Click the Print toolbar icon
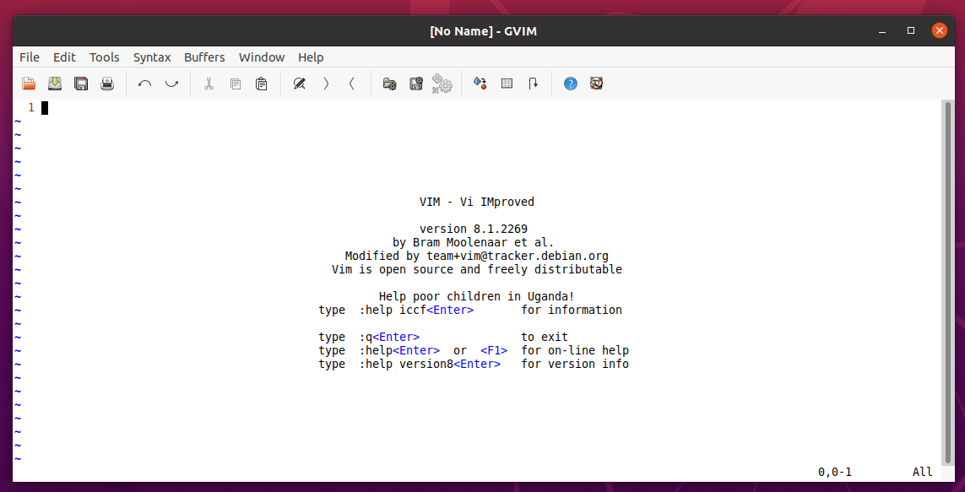The height and width of the screenshot is (492, 965). [x=107, y=83]
